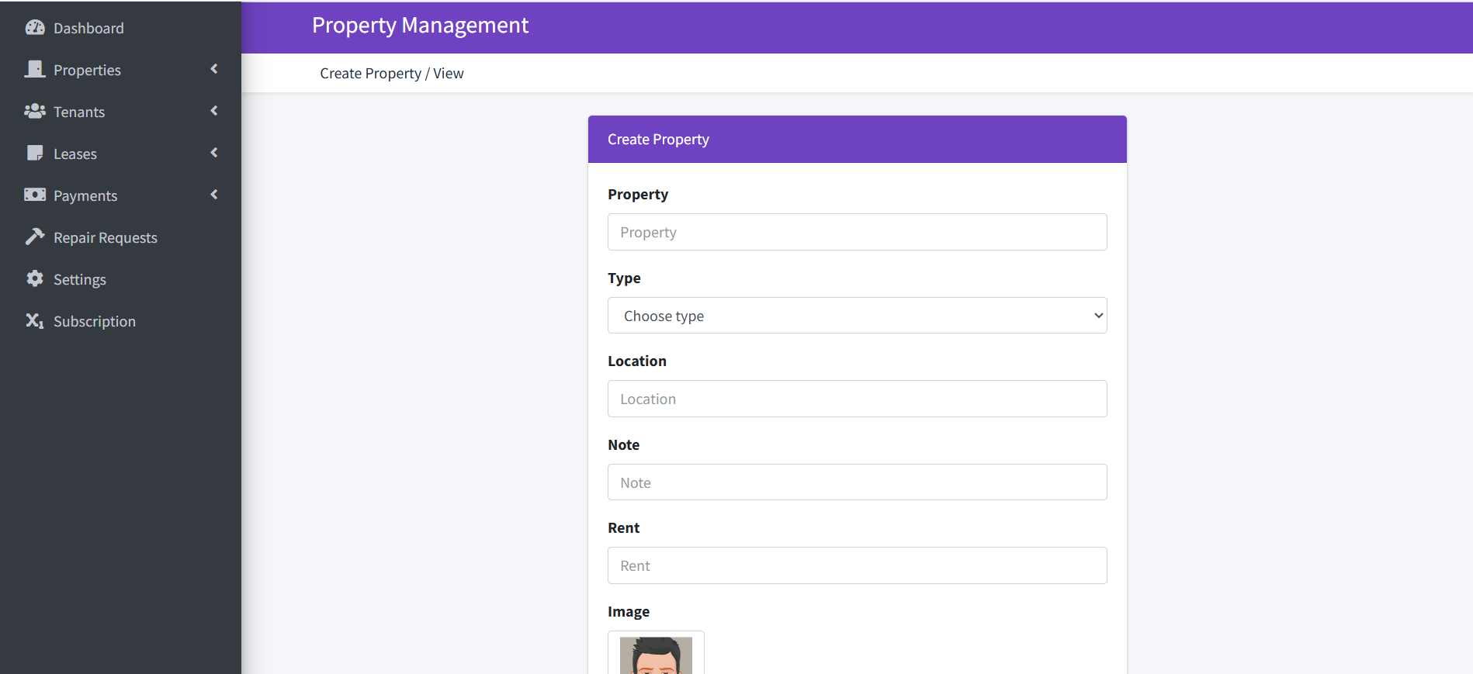Click the Create Property / View breadcrumb

391,74
